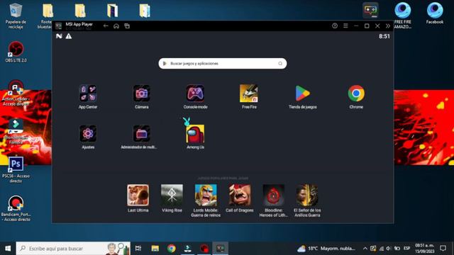Expand the App Player side toolbar chevrons

pos(388,25)
